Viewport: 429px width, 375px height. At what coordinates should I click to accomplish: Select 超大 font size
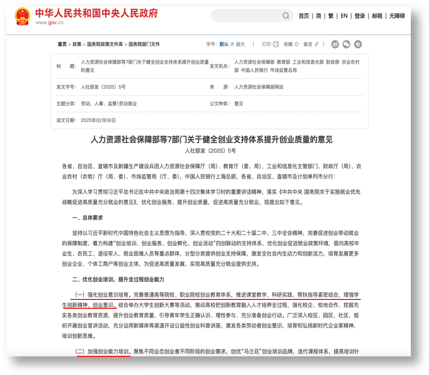[x=240, y=44]
